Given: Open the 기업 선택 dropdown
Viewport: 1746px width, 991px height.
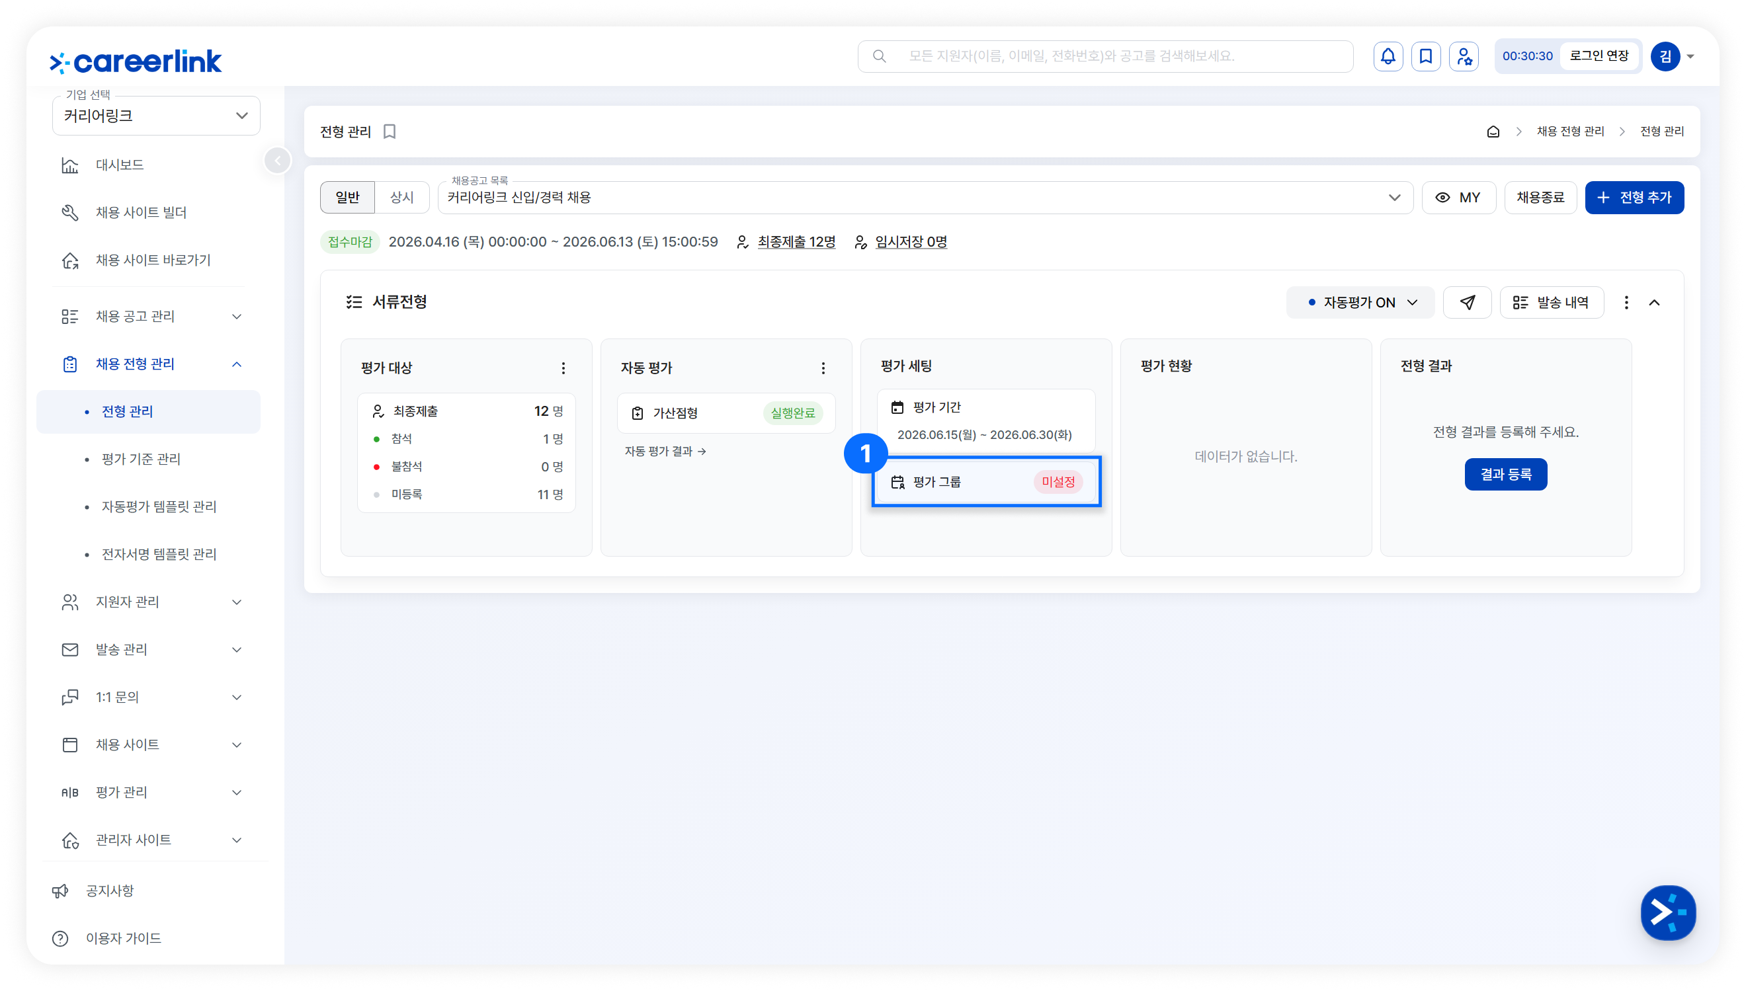Looking at the screenshot, I should [x=156, y=116].
